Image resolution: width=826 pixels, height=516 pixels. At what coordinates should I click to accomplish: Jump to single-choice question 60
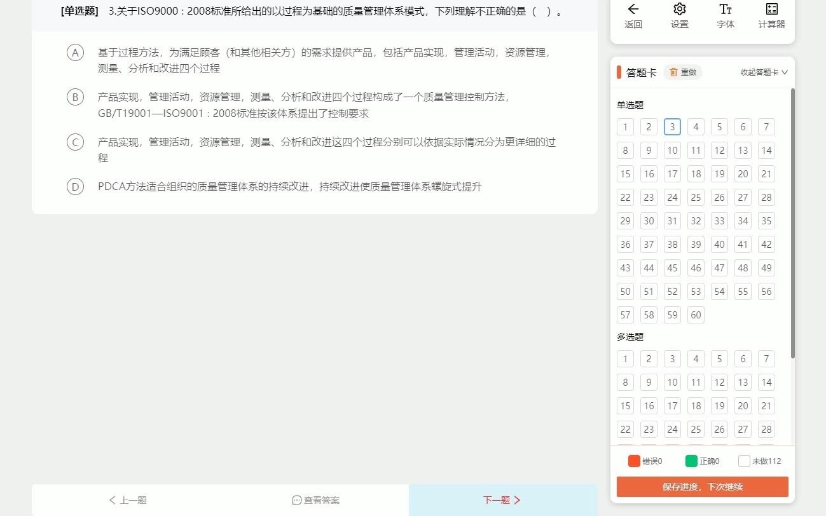696,315
